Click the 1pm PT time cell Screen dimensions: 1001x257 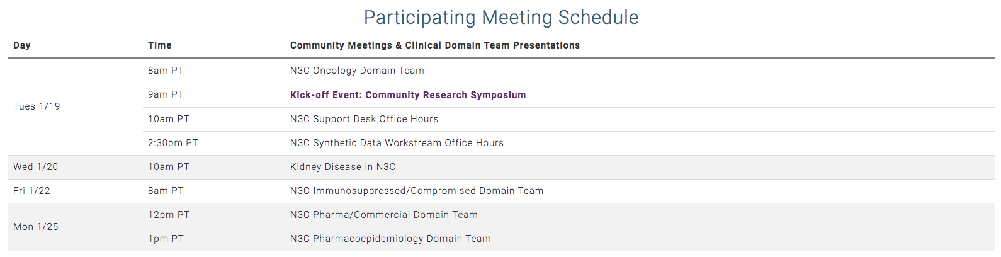(166, 239)
